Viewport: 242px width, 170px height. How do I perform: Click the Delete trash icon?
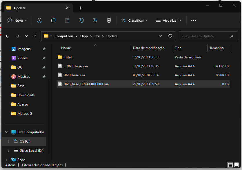point(109,20)
